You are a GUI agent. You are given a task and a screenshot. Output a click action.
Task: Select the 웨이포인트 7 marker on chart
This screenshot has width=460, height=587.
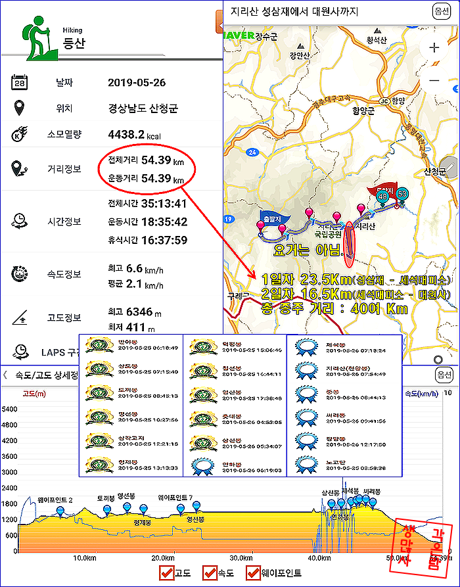coord(181,509)
